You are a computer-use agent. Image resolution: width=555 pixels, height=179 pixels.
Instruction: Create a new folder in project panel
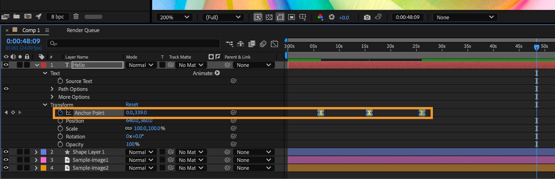pyautogui.click(x=17, y=17)
